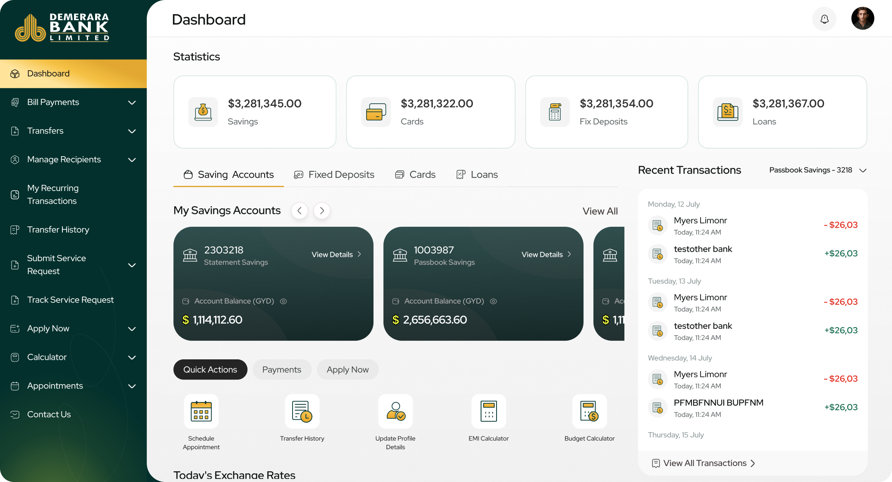
Task: Open the Budget Calculator icon
Action: pos(590,411)
